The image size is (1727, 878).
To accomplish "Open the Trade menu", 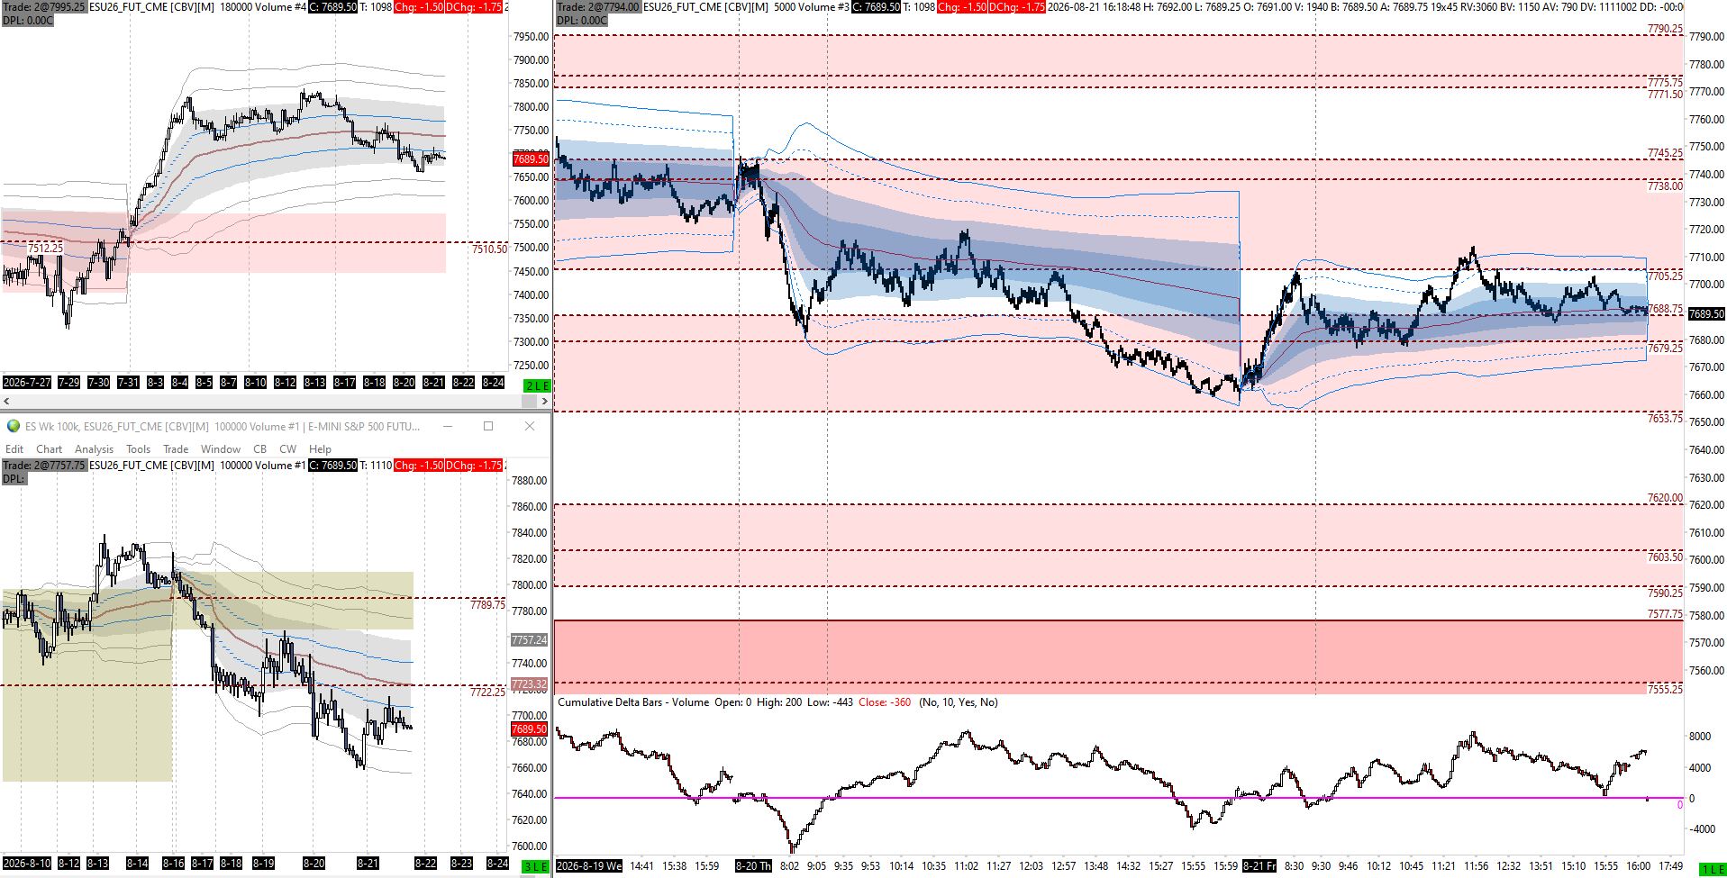I will [x=176, y=448].
